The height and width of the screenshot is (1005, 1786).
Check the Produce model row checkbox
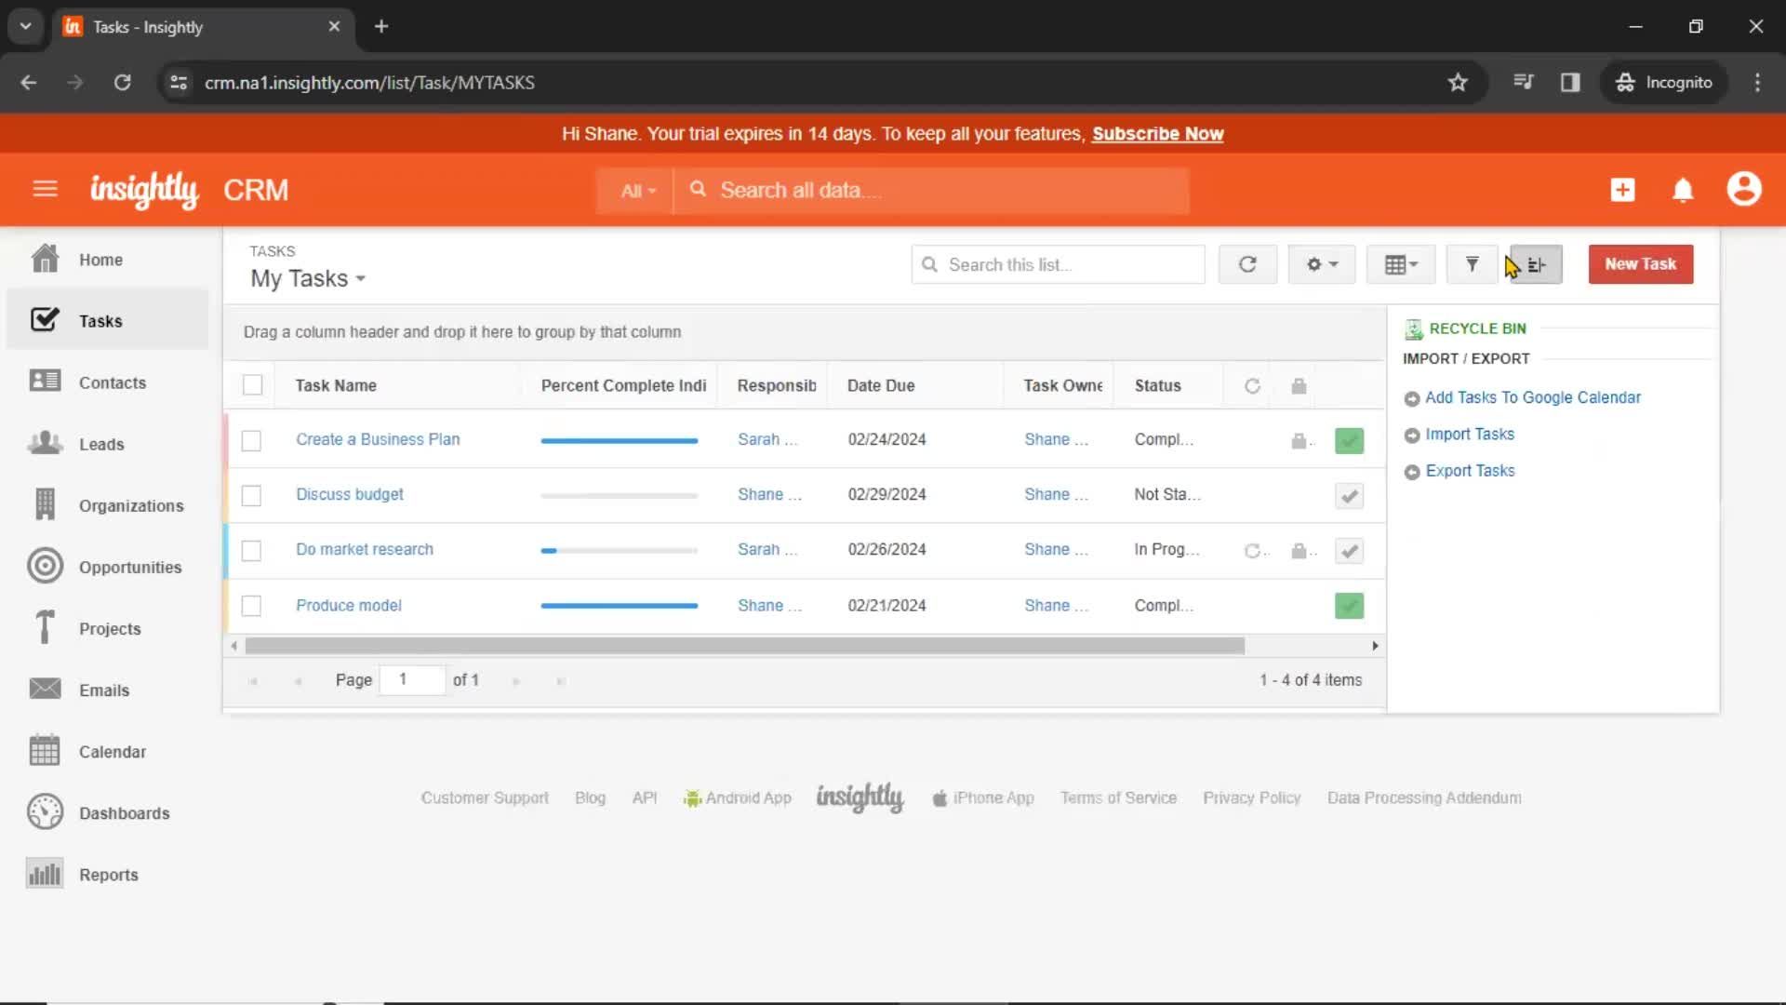click(251, 606)
